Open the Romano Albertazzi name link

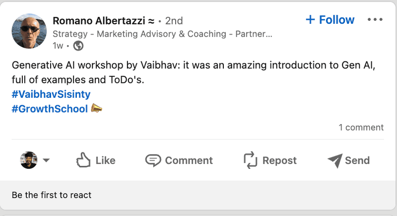[x=98, y=21]
